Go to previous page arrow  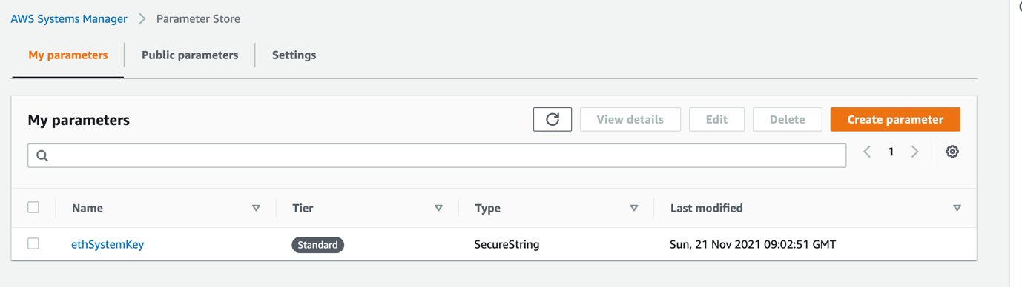(x=867, y=152)
